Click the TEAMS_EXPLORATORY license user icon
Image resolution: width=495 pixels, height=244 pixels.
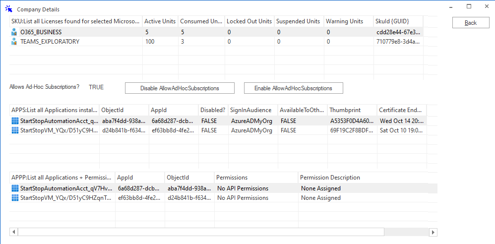[x=14, y=42]
